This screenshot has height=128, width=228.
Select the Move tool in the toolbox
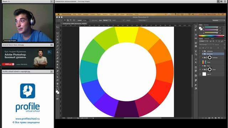[58, 27]
